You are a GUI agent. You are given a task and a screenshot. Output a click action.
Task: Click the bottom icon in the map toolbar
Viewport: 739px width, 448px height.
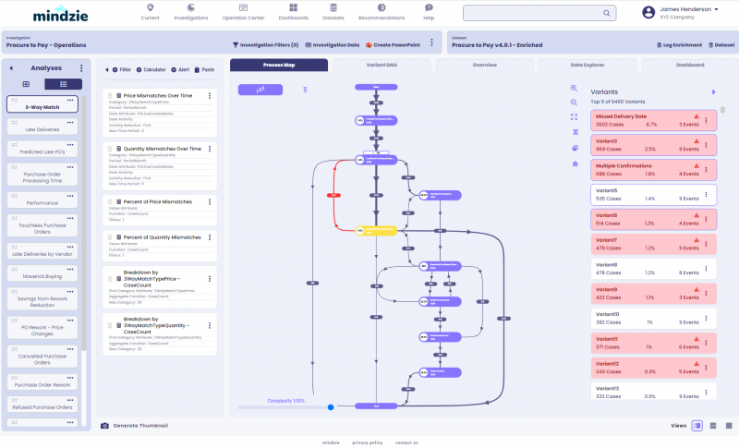coord(575,163)
